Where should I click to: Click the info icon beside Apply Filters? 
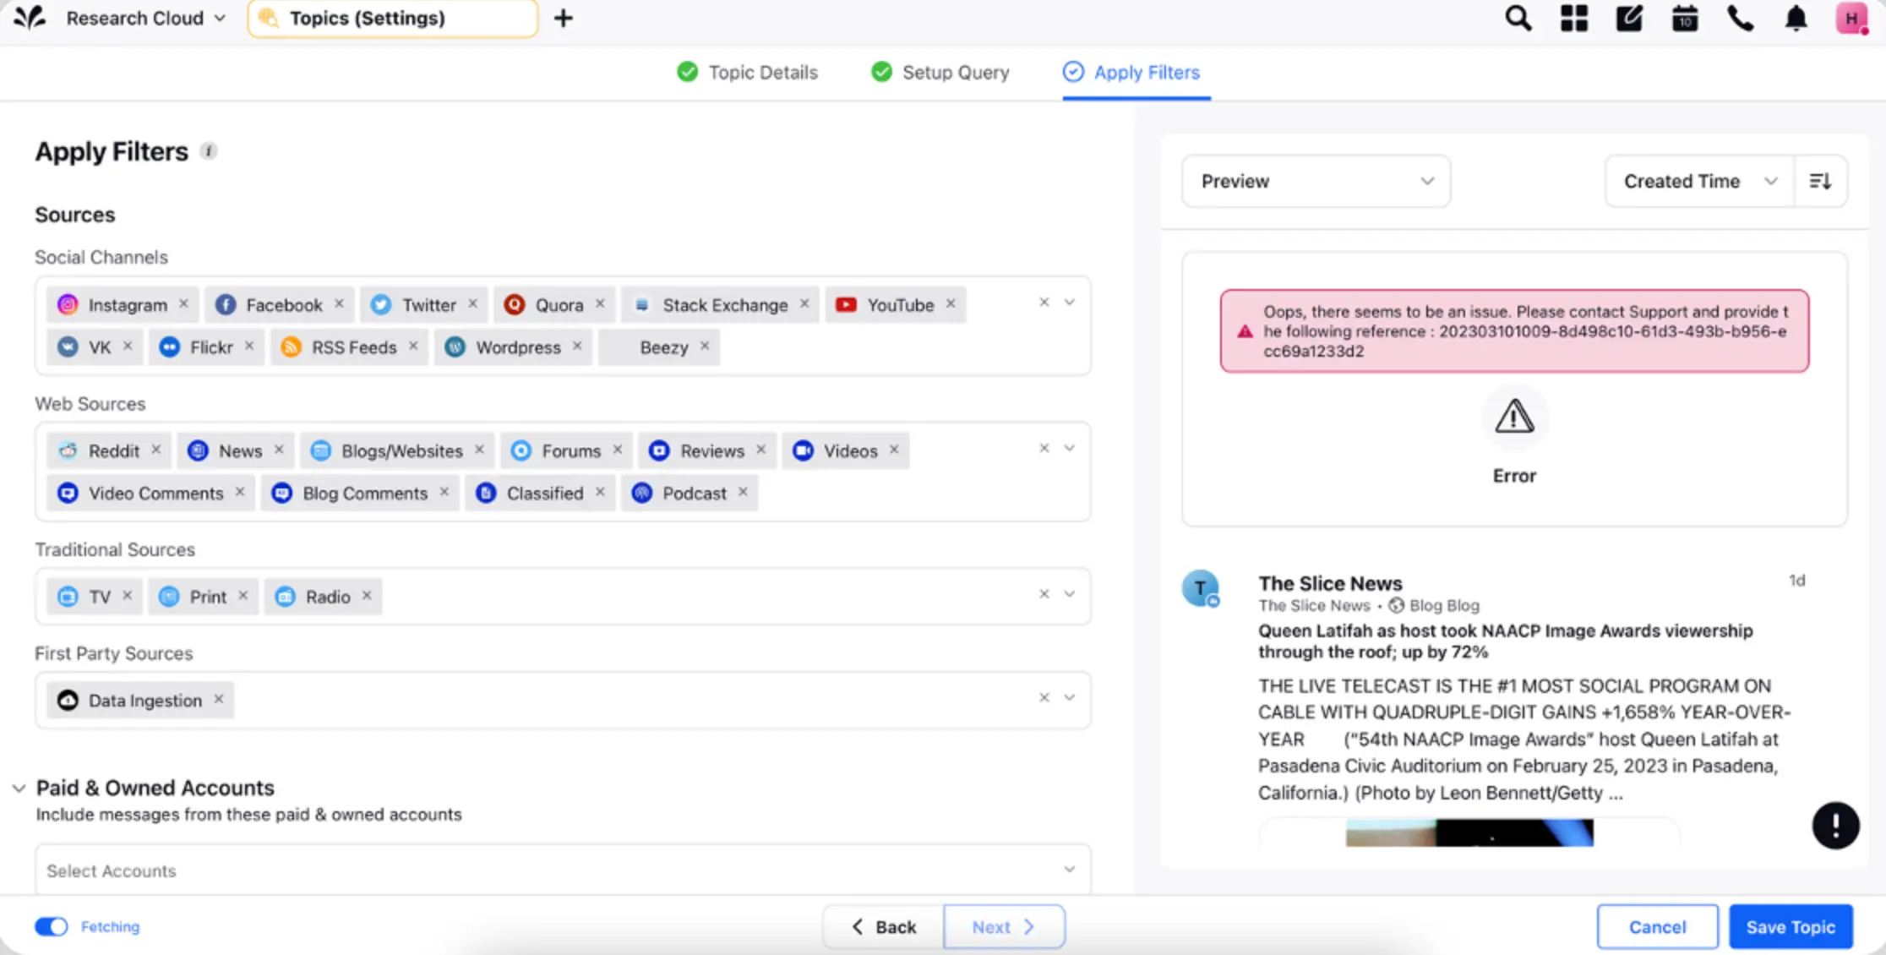pos(209,151)
